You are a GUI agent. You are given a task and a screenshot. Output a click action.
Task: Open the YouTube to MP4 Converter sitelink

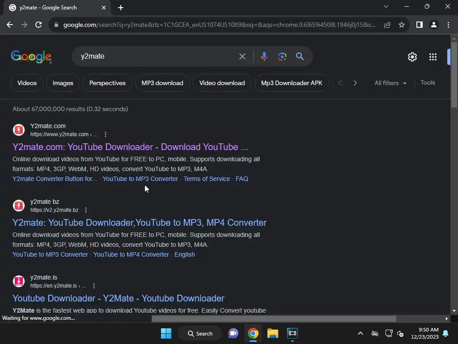[131, 254]
